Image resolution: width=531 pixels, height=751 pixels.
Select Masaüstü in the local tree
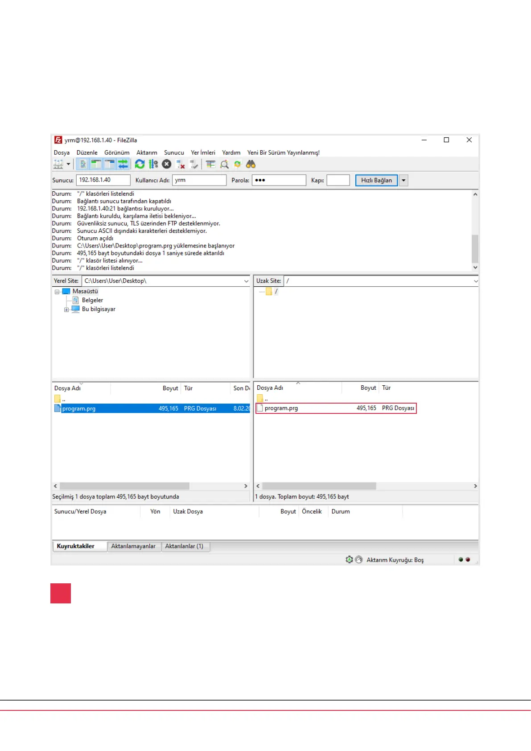85,291
